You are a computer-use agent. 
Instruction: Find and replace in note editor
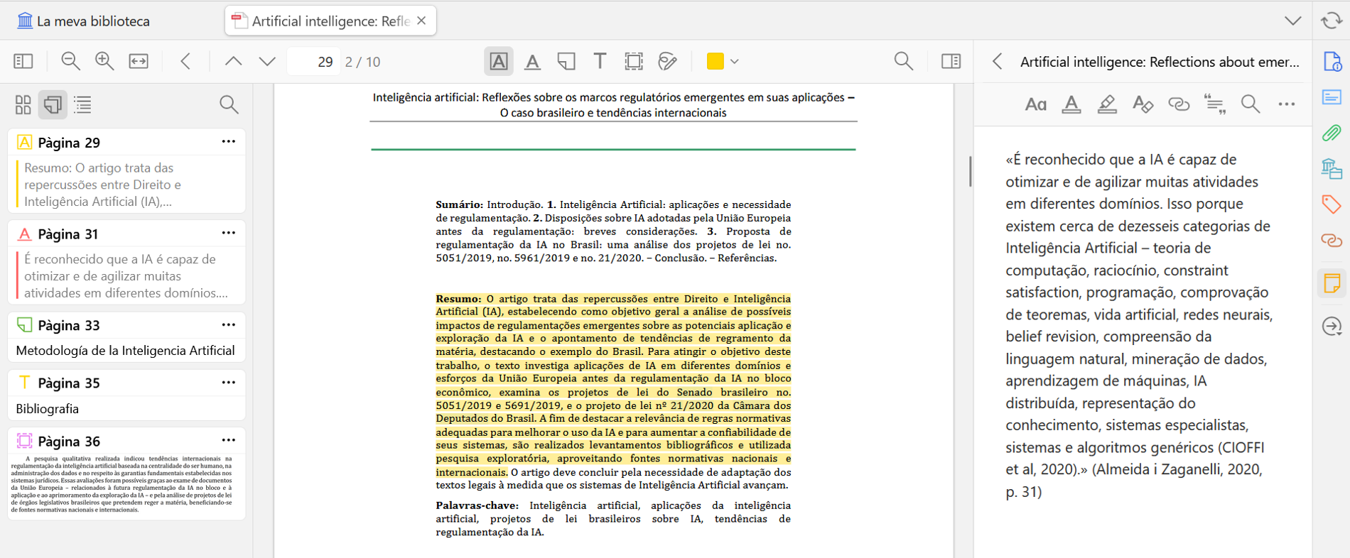(1251, 104)
